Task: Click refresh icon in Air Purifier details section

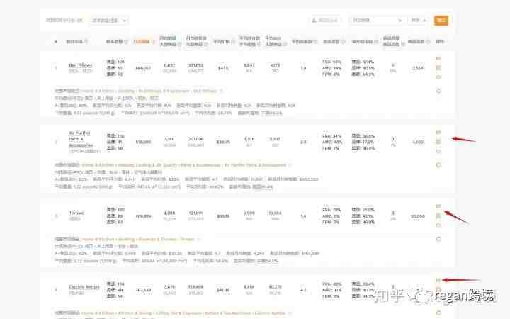Action: 438,165
